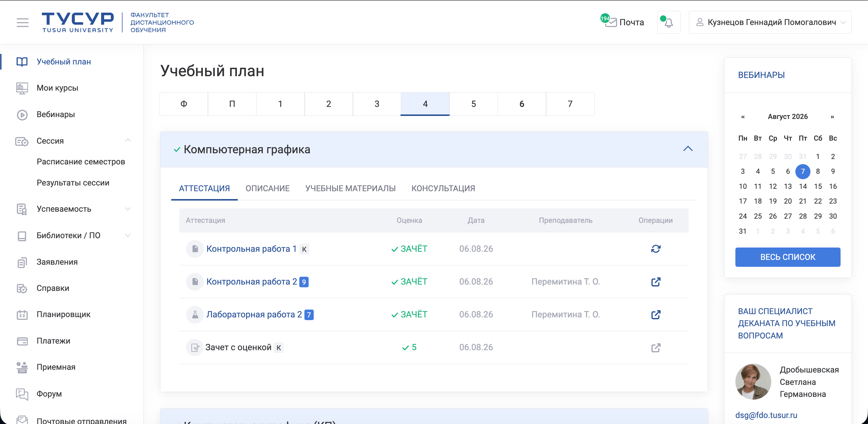This screenshot has height=424, width=868.
Task: Click the ВЕБИНАРЫ widget heading
Action: point(761,75)
